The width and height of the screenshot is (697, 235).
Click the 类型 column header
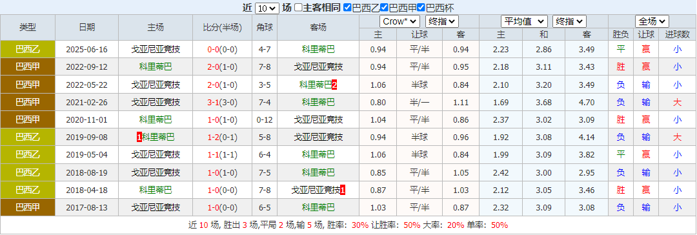[x=28, y=28]
